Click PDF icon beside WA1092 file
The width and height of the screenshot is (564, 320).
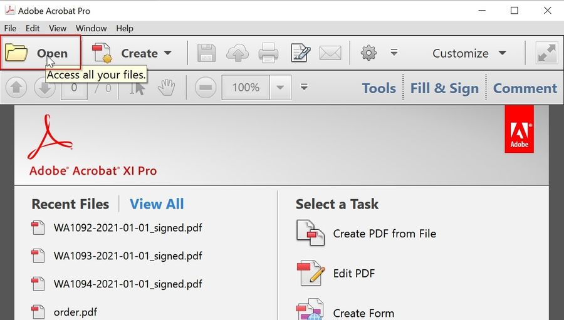click(38, 228)
